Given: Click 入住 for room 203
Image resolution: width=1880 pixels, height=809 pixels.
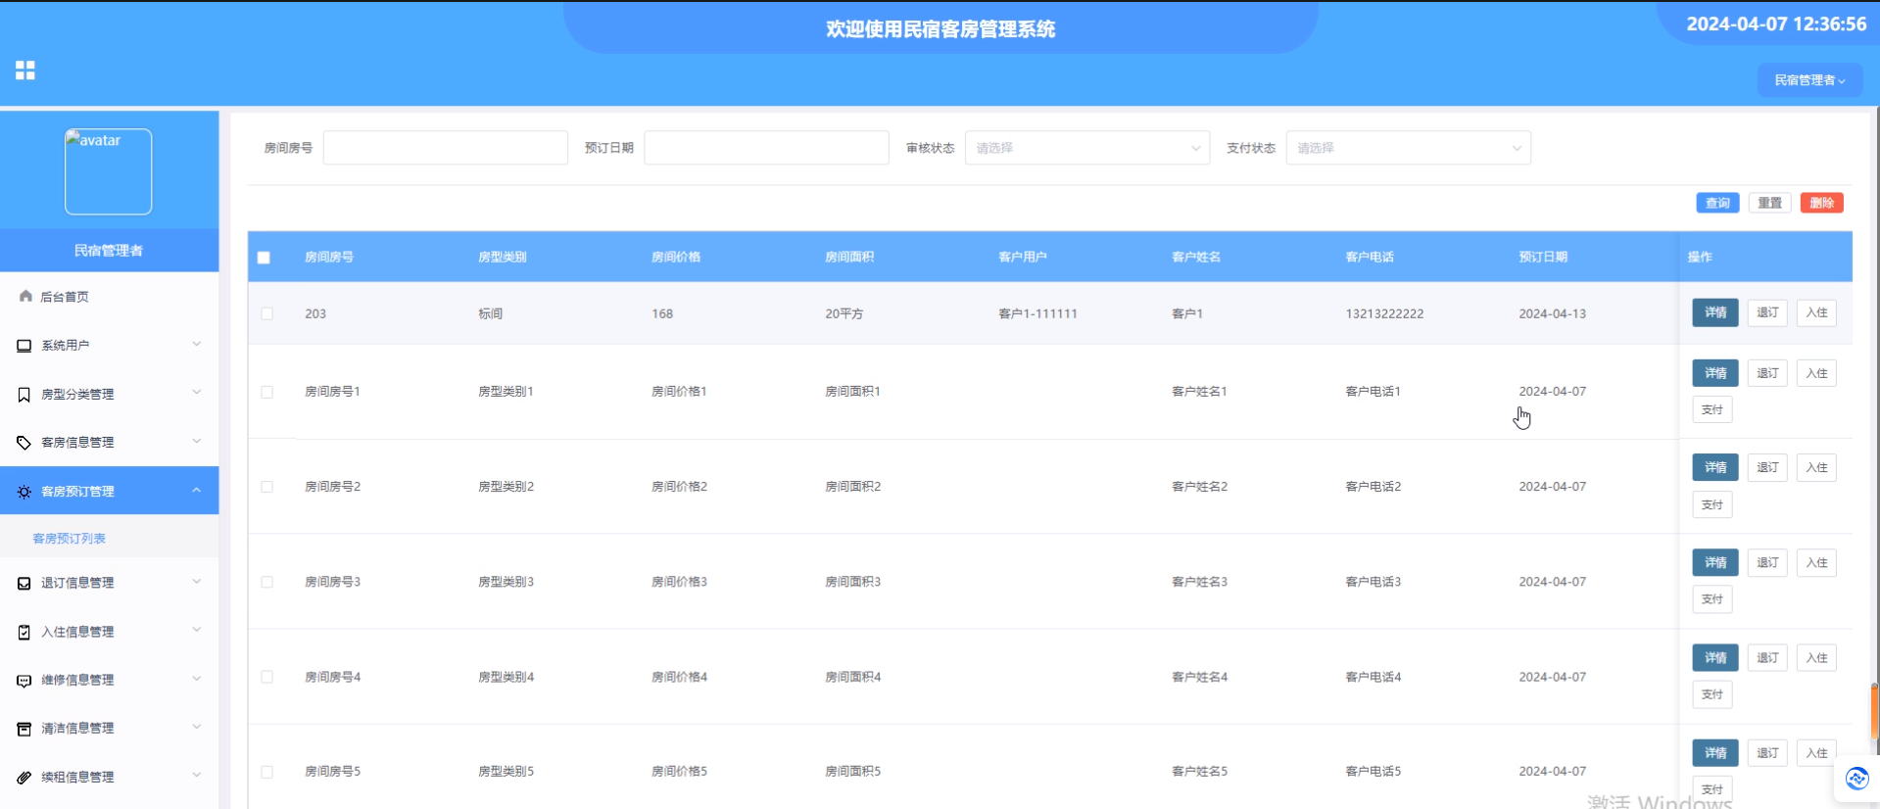Looking at the screenshot, I should [1816, 312].
